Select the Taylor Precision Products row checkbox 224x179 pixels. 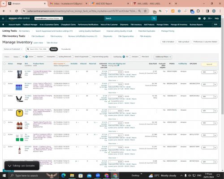4,110
